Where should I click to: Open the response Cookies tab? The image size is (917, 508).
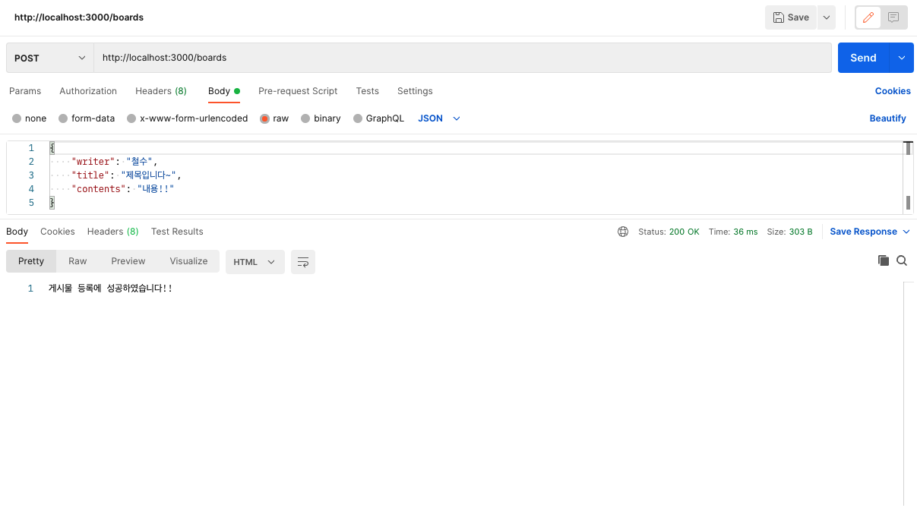coord(58,232)
